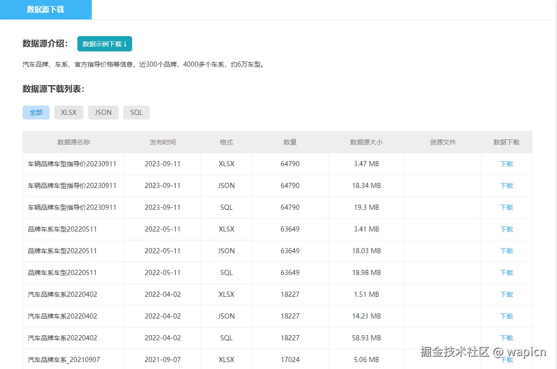The image size is (557, 369).
Task: Select the 全部 filter to show all formats
Action: (x=36, y=112)
